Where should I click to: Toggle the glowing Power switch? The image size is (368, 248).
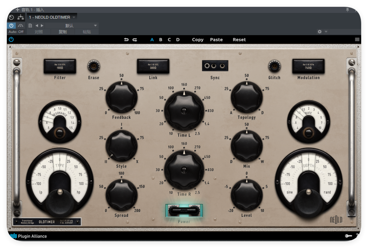(184, 210)
